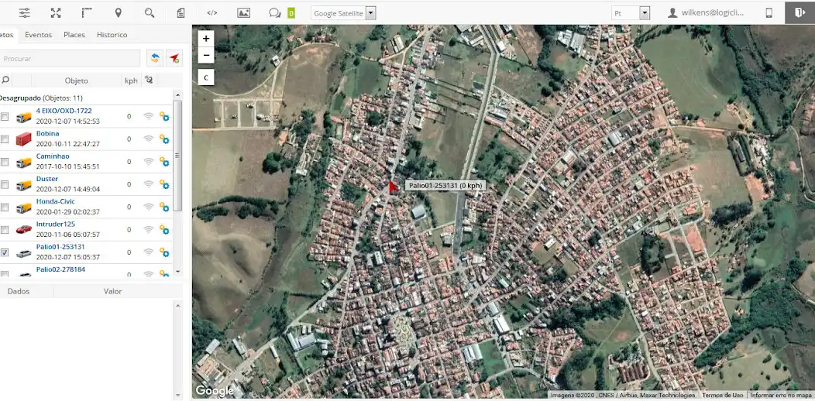The image size is (815, 401).
Task: Click the Procurar search field
Action: point(70,59)
